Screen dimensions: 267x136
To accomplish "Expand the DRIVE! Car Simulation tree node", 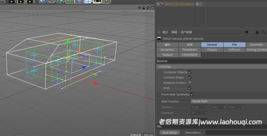I will 158,4.
